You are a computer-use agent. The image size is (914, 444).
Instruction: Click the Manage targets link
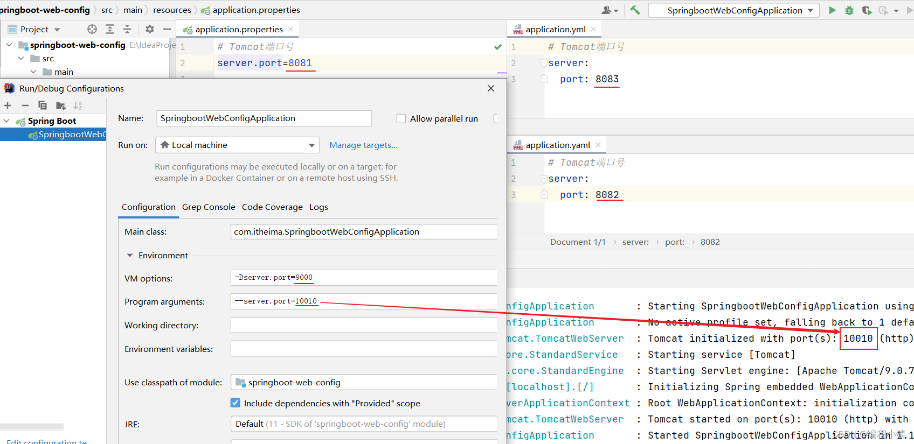click(363, 145)
